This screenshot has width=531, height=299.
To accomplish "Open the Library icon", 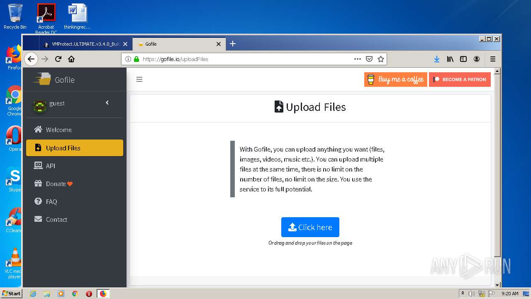I will tap(450, 59).
